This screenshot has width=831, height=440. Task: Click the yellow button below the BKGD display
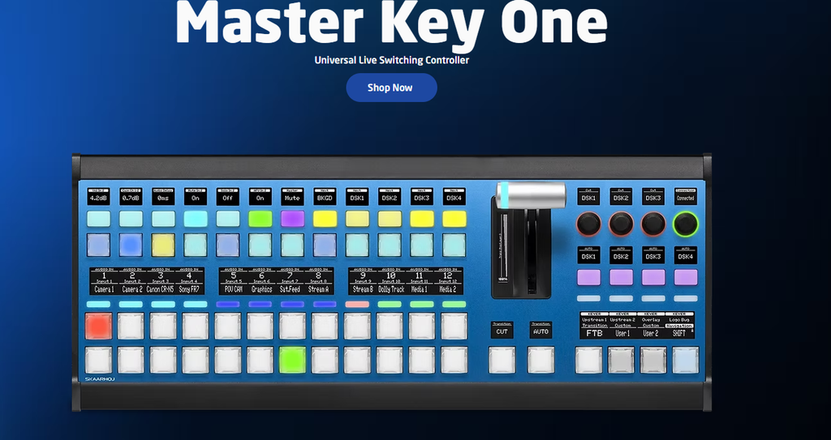coord(325,219)
